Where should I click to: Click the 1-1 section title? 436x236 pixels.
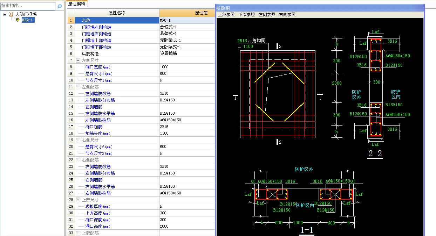point(307,230)
